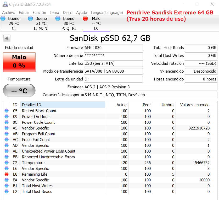Minimize the CrystalDiskInfo window
The image size is (219, 200).
point(182,4)
